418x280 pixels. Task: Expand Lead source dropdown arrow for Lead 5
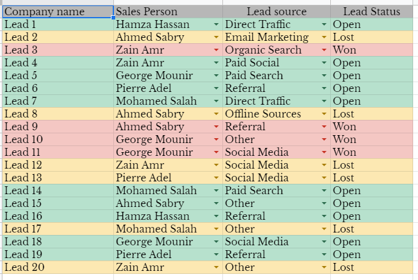325,75
